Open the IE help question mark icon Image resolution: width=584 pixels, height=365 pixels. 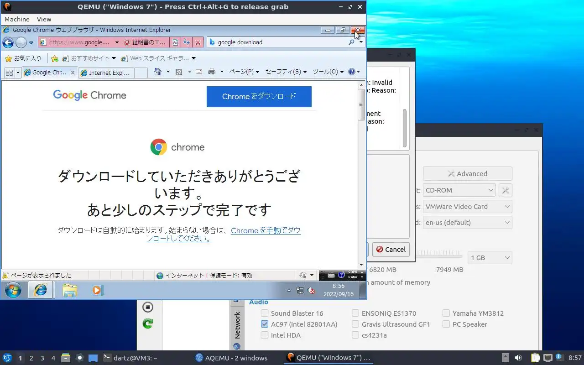[x=351, y=72]
